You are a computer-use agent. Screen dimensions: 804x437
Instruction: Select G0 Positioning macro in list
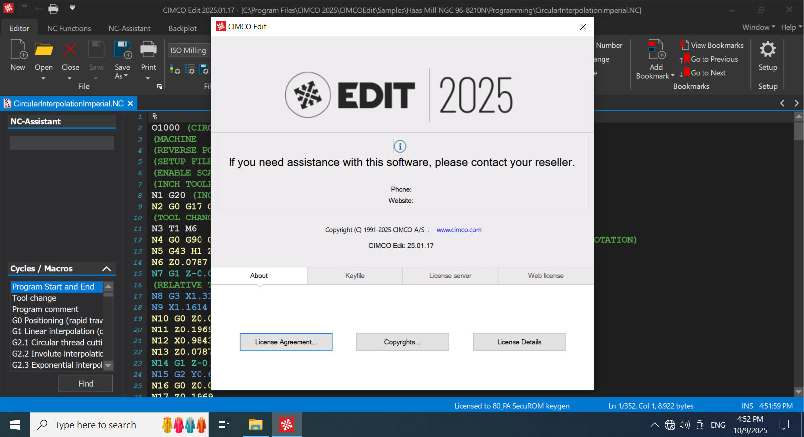[57, 320]
